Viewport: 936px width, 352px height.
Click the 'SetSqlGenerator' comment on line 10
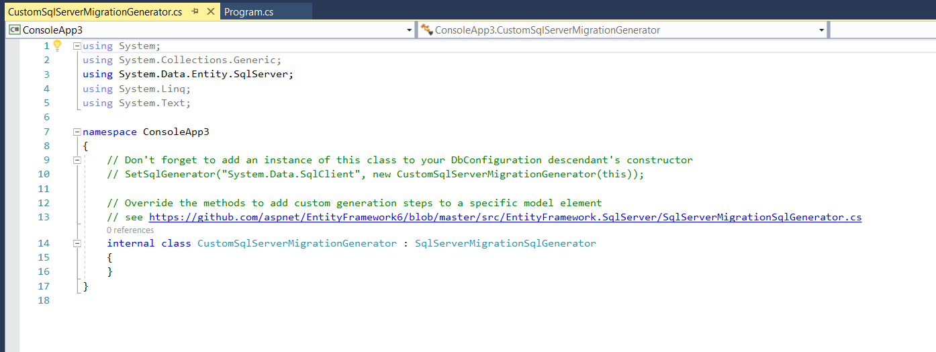pyautogui.click(x=375, y=174)
